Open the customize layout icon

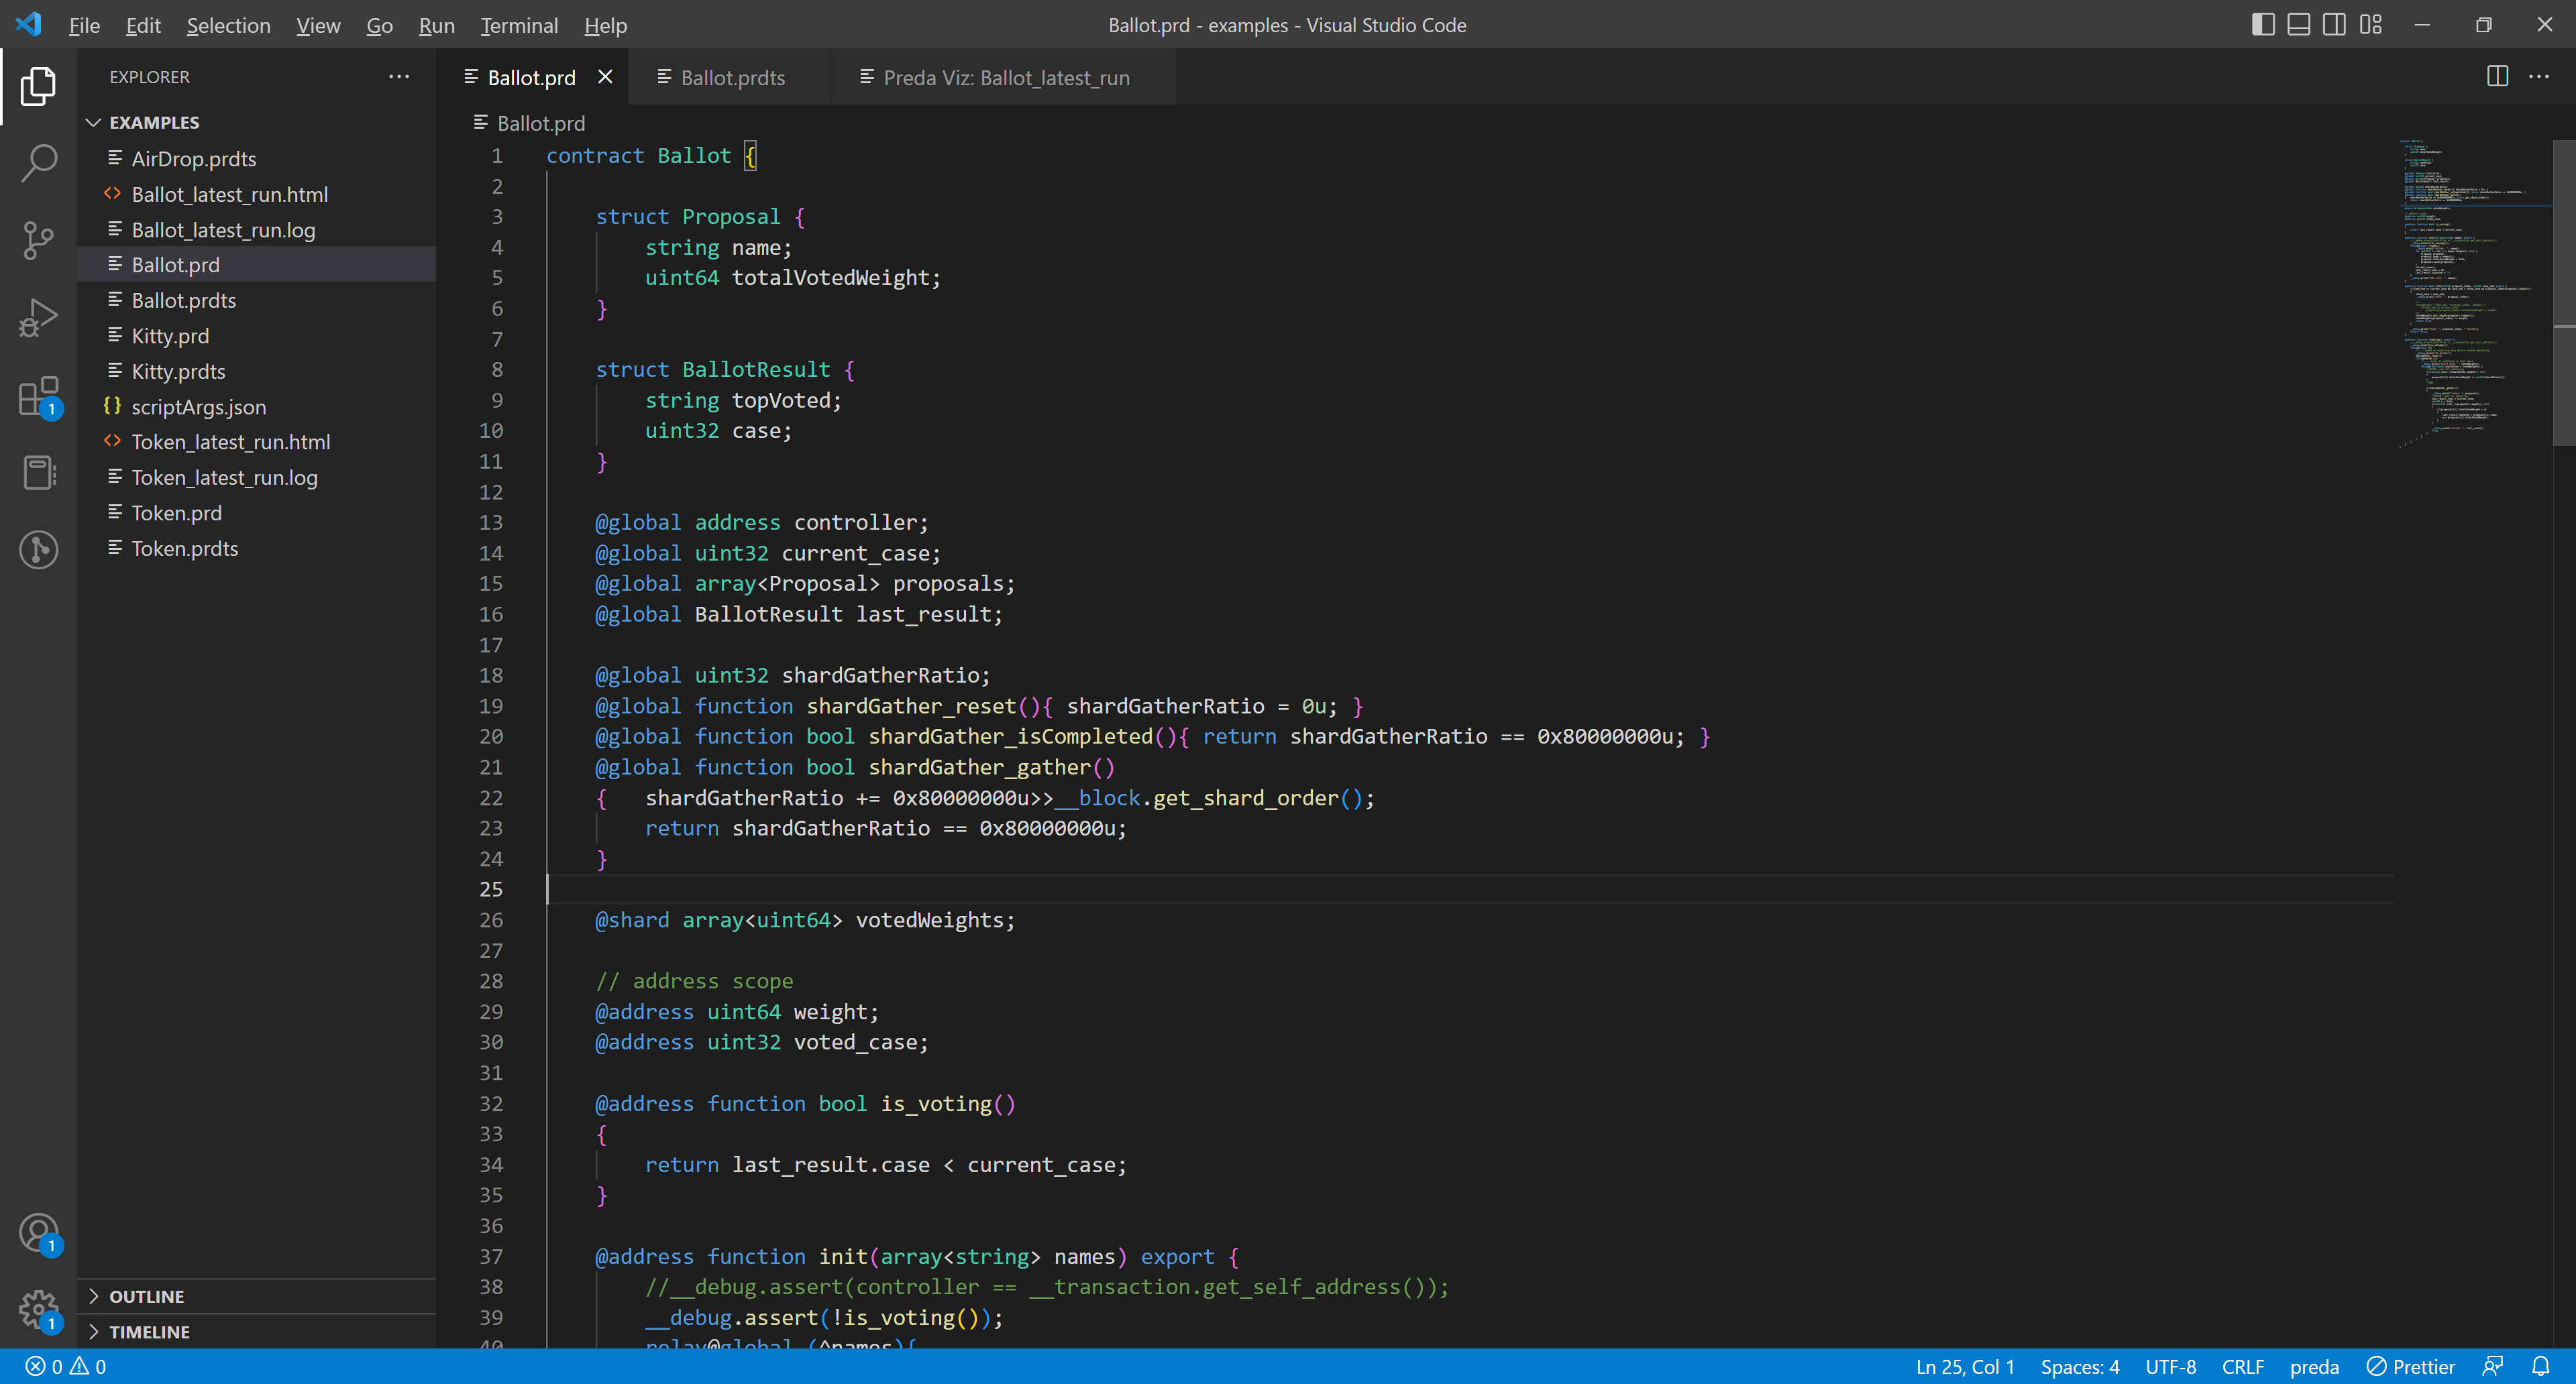(2370, 25)
